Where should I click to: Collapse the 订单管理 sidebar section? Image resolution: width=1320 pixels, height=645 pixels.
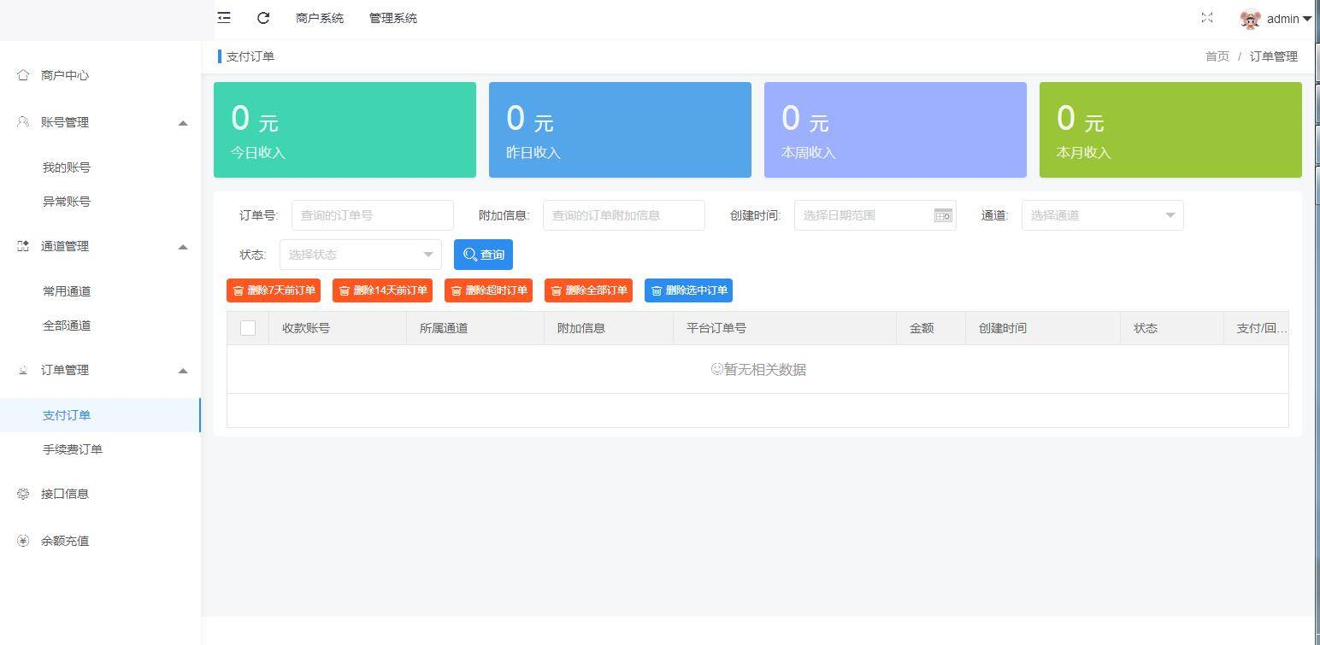point(182,370)
